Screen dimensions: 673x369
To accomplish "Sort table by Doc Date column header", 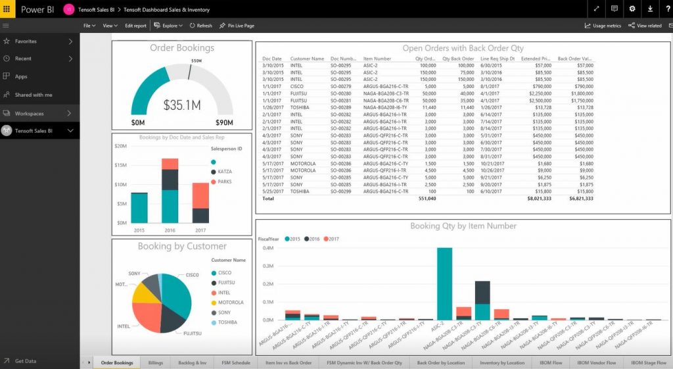I will click(x=272, y=59).
